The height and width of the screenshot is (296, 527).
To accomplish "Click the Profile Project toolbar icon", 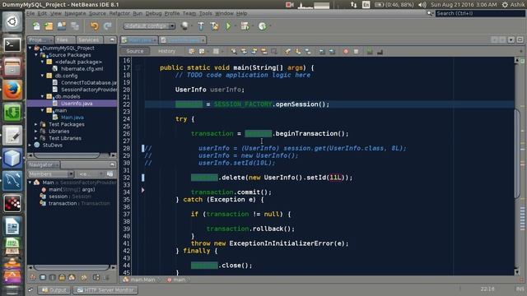I will [262, 25].
